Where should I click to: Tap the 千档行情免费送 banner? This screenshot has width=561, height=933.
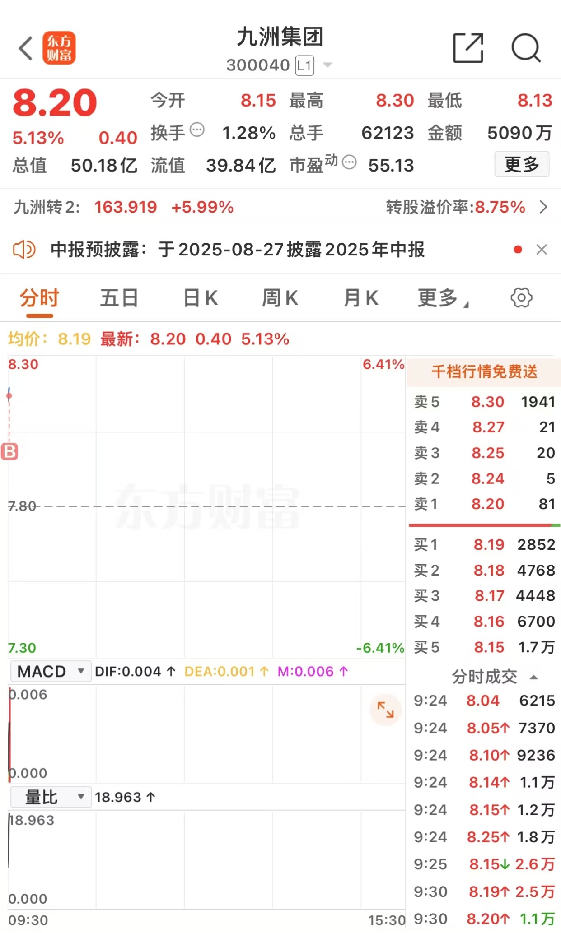[x=484, y=371]
